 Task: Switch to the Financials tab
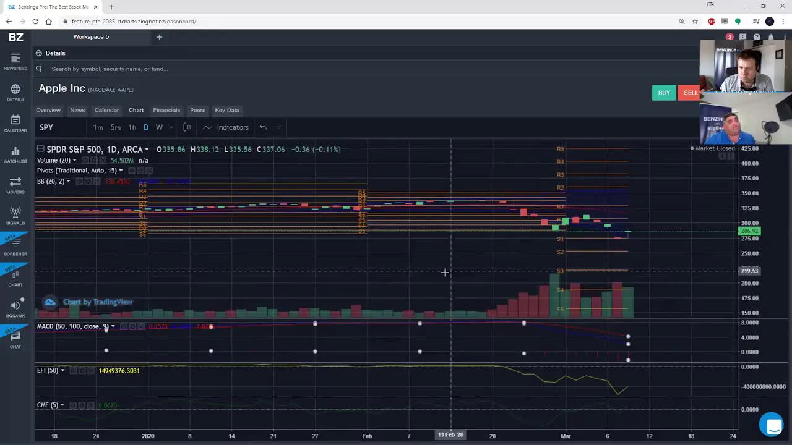coord(166,110)
